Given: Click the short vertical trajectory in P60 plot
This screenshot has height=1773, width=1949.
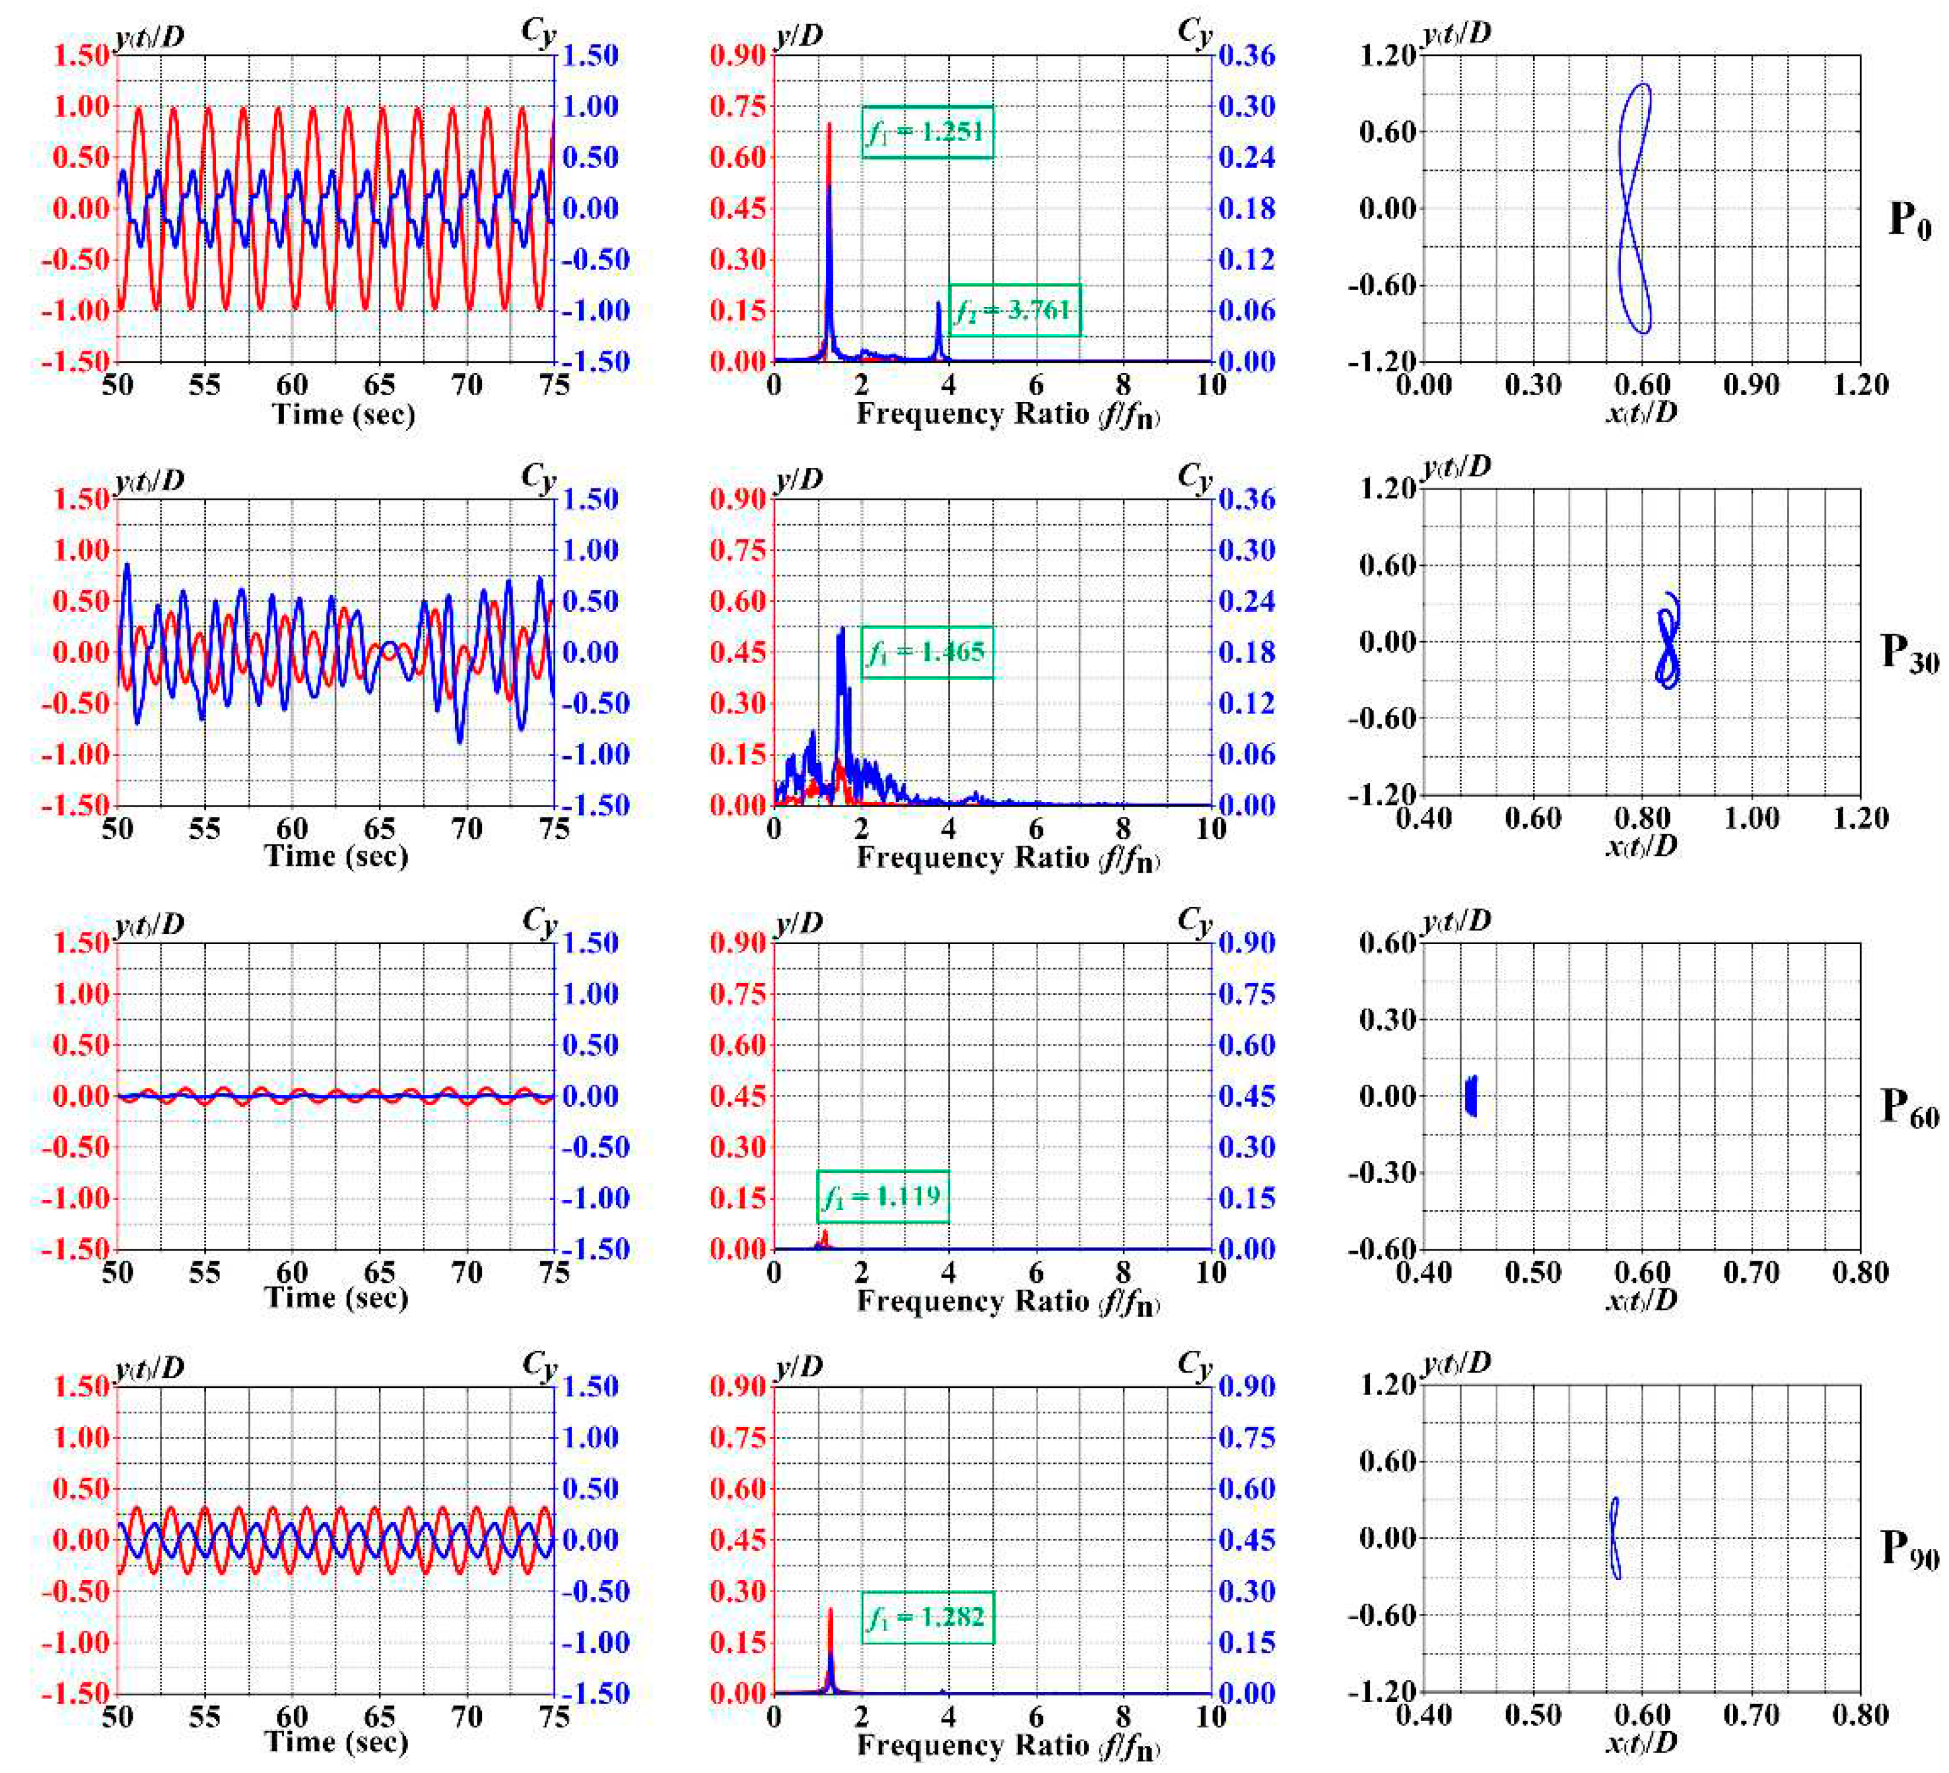Looking at the screenshot, I should [1472, 1096].
